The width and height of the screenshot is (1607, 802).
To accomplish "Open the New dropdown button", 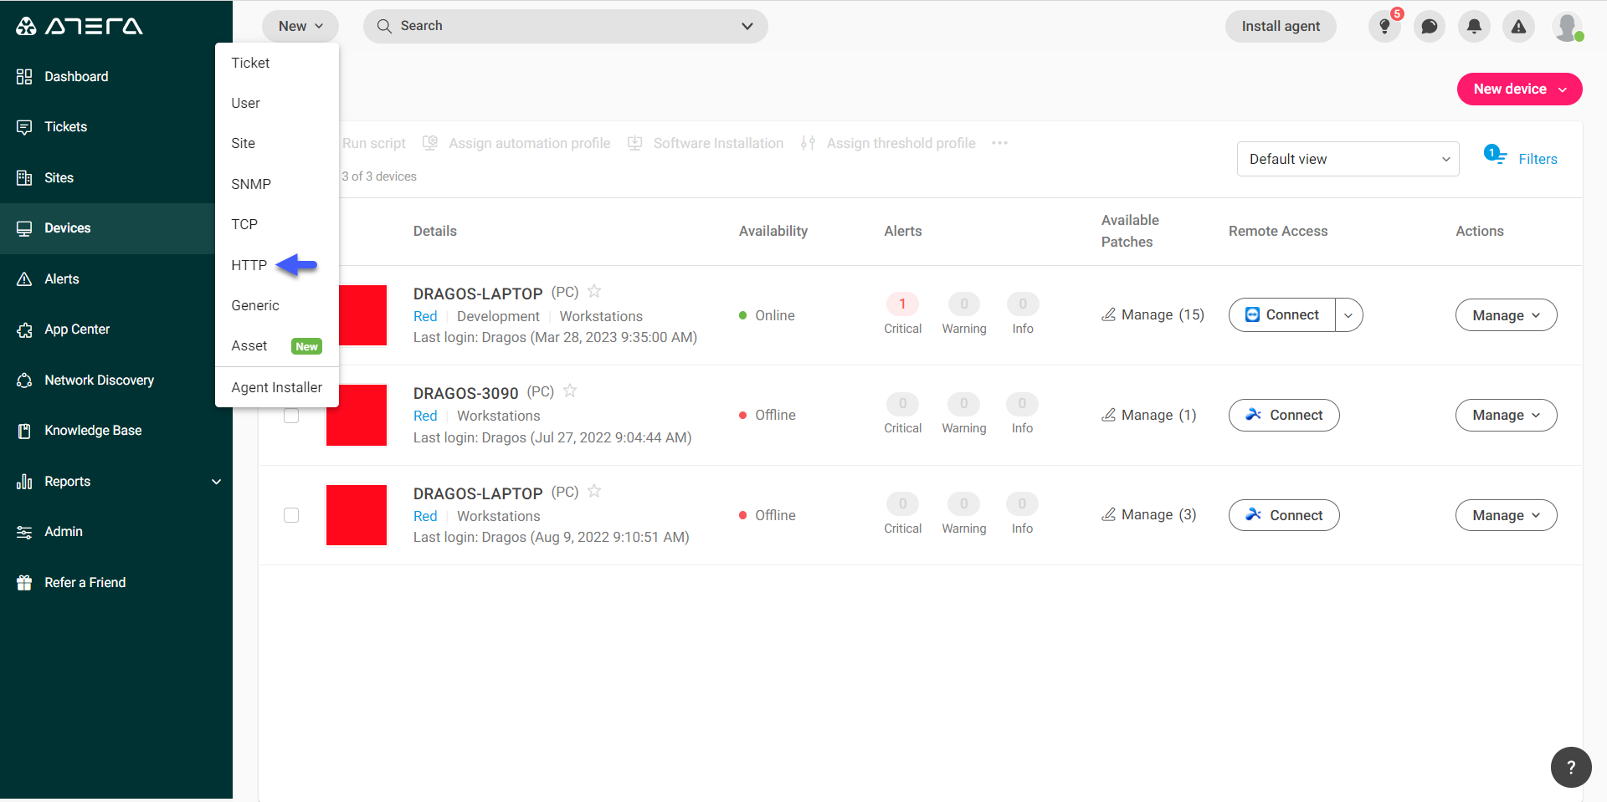I will pyautogui.click(x=300, y=26).
